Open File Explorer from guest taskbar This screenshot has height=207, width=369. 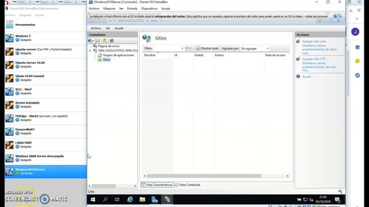pyautogui.click(x=142, y=200)
